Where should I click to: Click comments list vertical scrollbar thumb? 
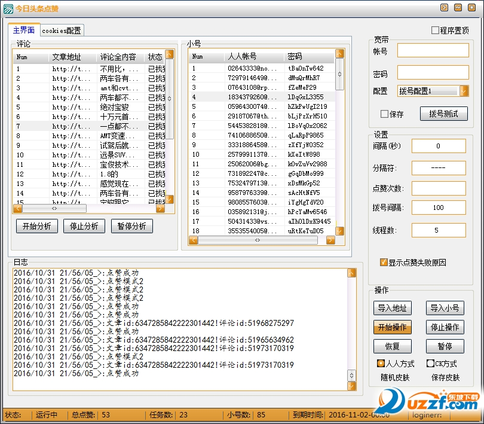coord(170,99)
